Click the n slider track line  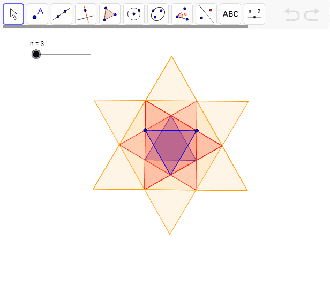tap(63, 54)
